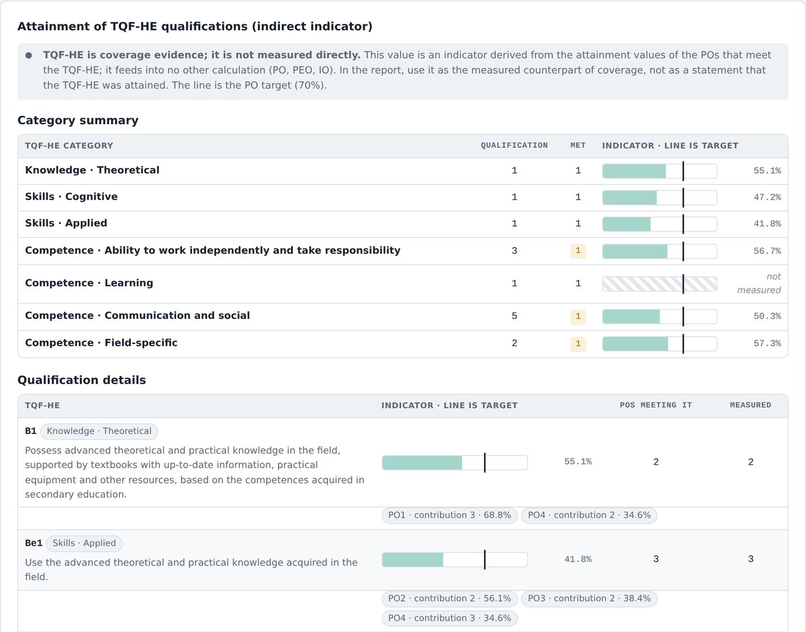Click the hatched Competence · Learning bar
The height and width of the screenshot is (632, 806).
pos(660,283)
